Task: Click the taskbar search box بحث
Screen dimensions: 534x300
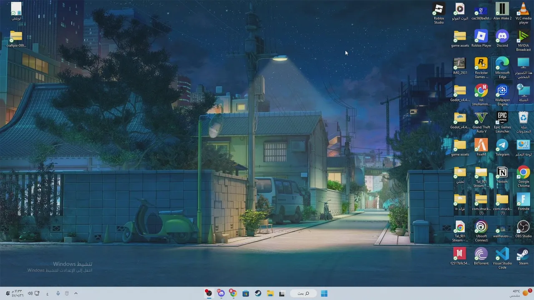Action: pos(303,293)
